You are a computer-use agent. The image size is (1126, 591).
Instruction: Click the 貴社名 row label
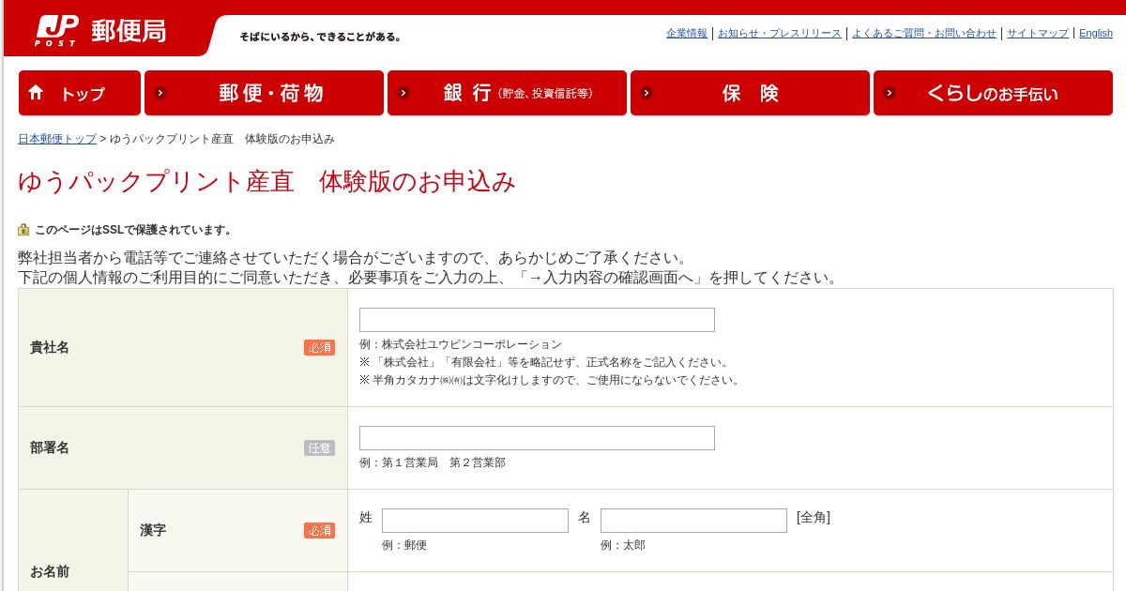tap(50, 347)
